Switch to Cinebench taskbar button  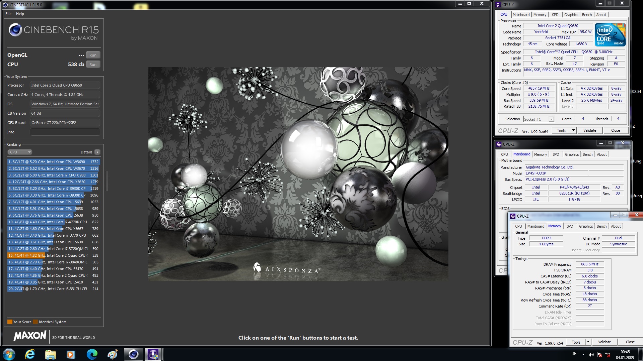(x=133, y=354)
